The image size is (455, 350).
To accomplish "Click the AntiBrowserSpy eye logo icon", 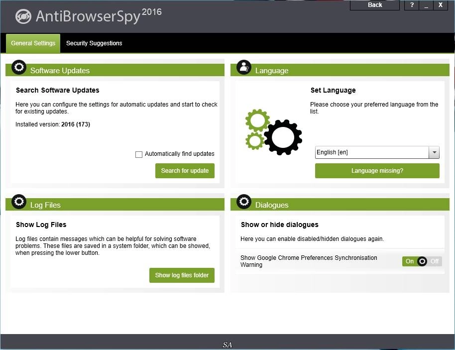I will point(23,16).
